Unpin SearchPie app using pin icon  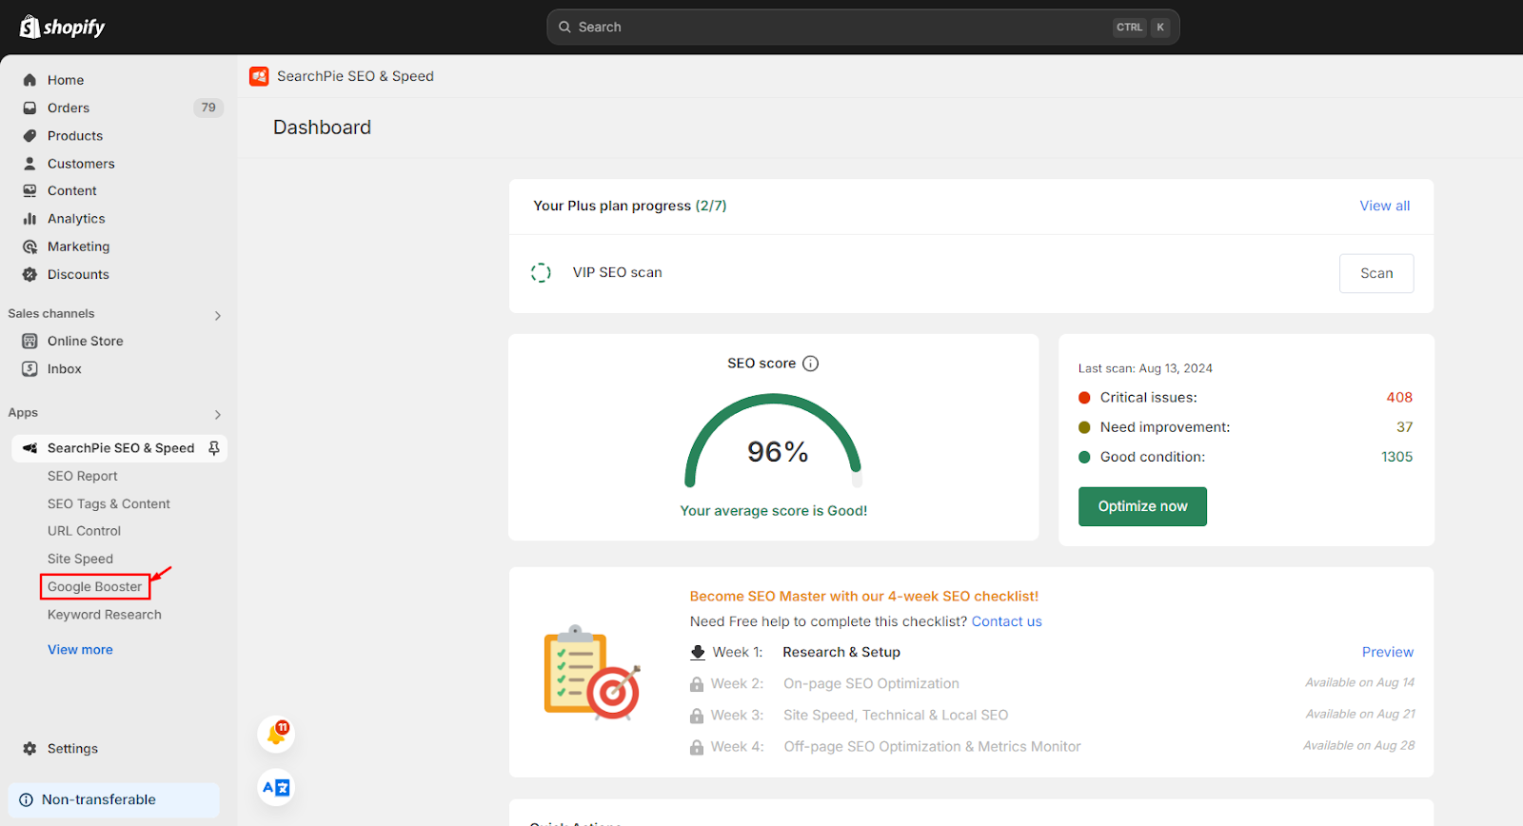coord(214,448)
